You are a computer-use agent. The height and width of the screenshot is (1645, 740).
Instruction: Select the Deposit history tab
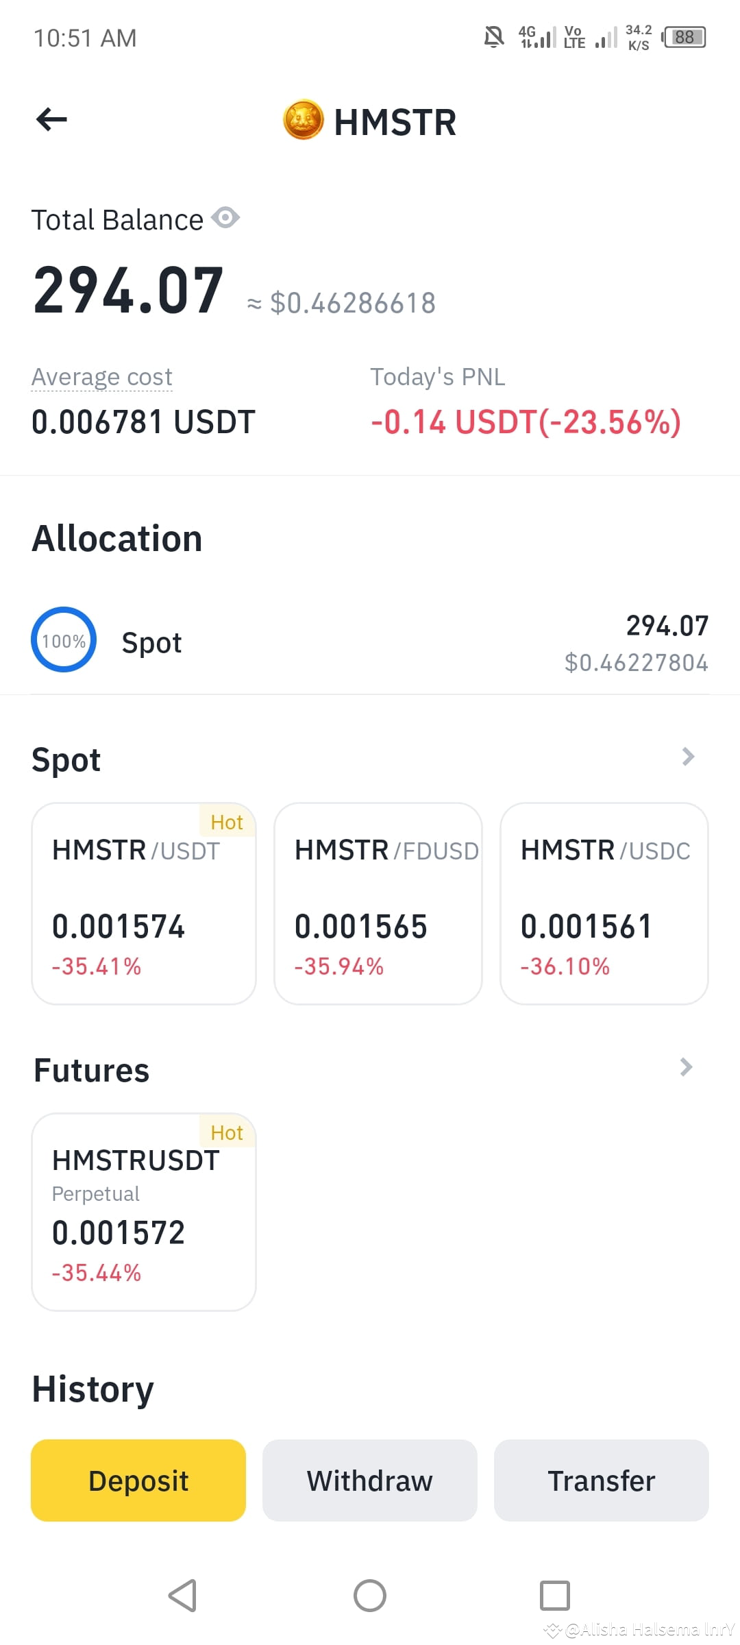(138, 1480)
